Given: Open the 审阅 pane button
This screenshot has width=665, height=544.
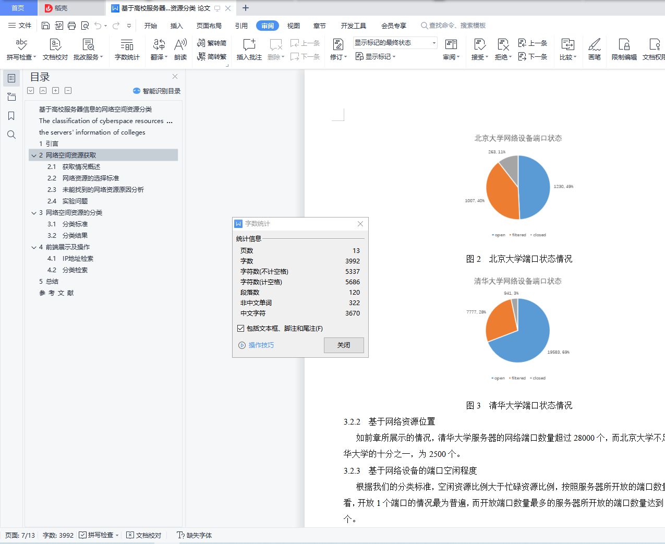Looking at the screenshot, I should coord(451,50).
